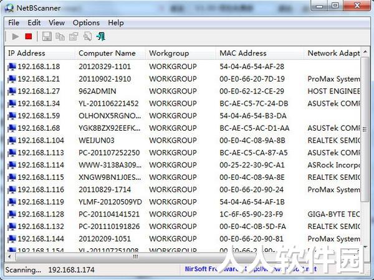This screenshot has width=374, height=280.
Task: Click computer name PC-201104141521
Action: point(109,214)
